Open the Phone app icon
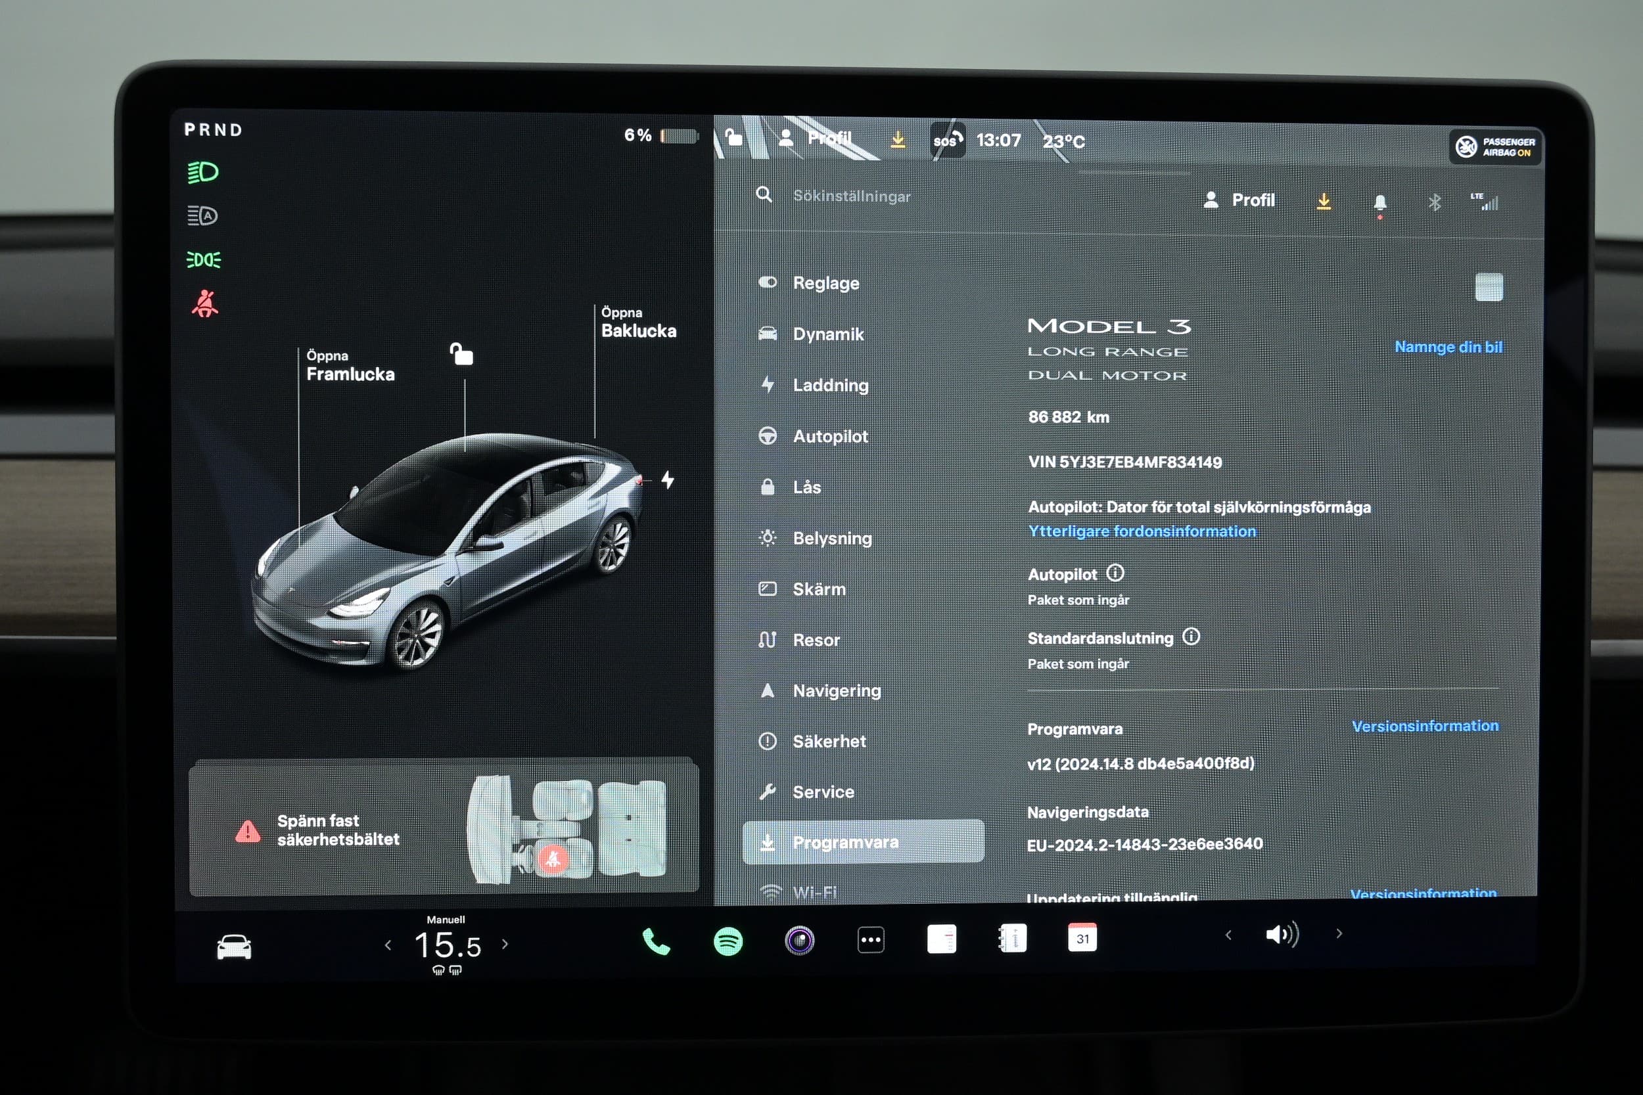The width and height of the screenshot is (1643, 1095). [656, 942]
